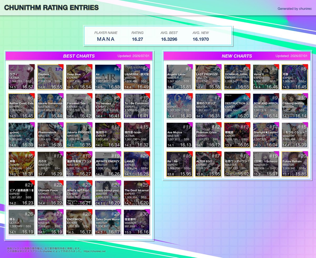Select the crazy (about you) chart card
This screenshot has width=316, height=258.
tap(108, 193)
